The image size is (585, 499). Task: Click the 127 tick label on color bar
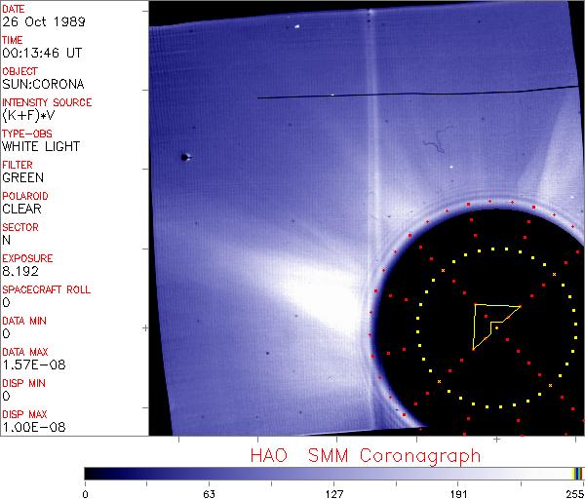point(333,494)
